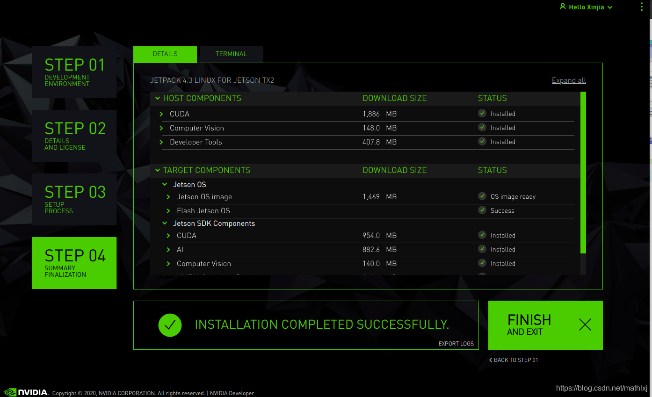Open the NVIDIA Developer footer link
Viewport: 652px width, 397px height.
[x=232, y=393]
